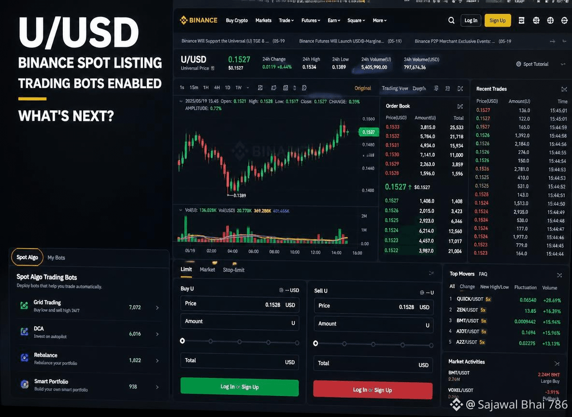Image resolution: width=572 pixels, height=417 pixels.
Task: Open Grid Trading via its chevron
Action: [x=157, y=307]
